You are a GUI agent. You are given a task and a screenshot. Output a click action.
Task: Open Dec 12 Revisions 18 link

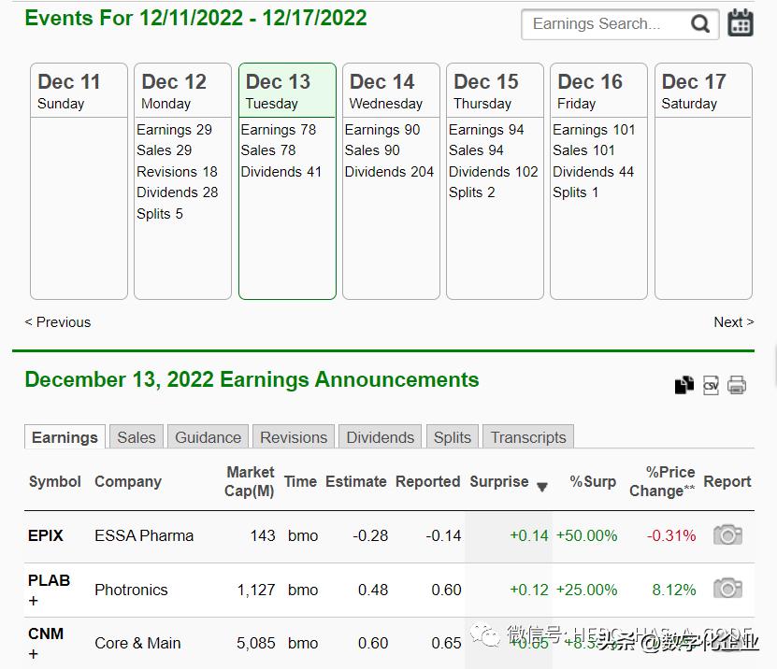177,172
